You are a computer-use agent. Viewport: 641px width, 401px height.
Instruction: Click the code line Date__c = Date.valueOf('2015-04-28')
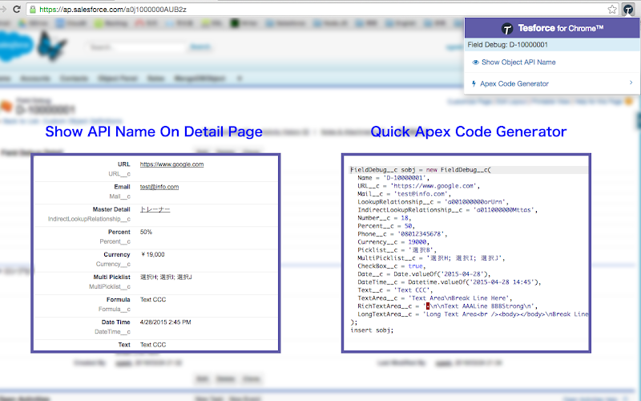[424, 273]
